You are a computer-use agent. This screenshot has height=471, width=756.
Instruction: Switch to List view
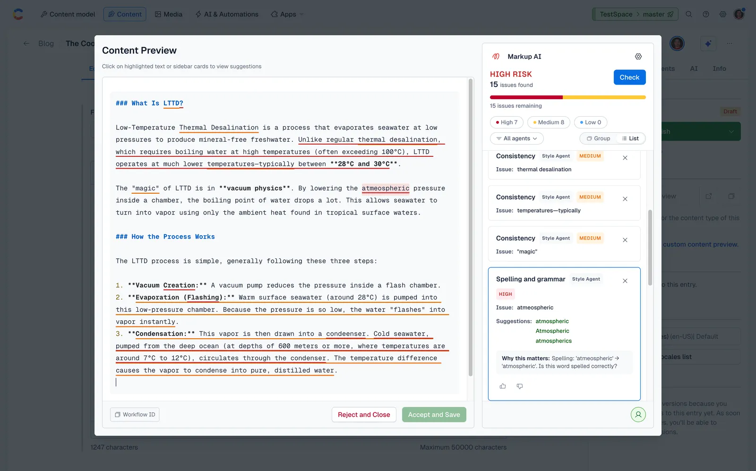coord(630,138)
